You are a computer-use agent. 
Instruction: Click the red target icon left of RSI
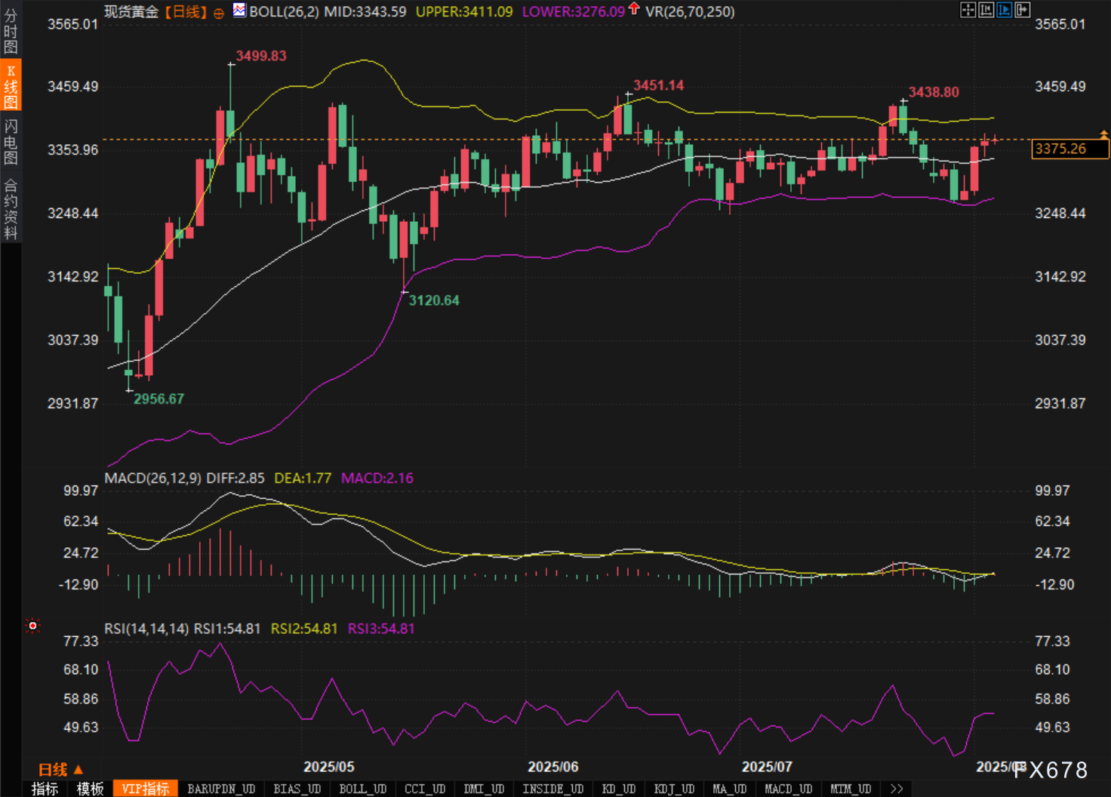[32, 626]
